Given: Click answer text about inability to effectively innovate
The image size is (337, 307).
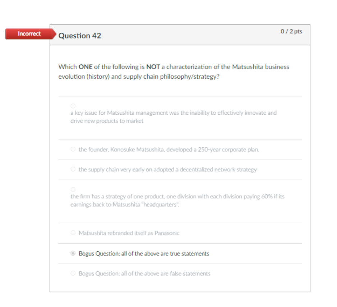Looking at the screenshot, I should [174, 117].
